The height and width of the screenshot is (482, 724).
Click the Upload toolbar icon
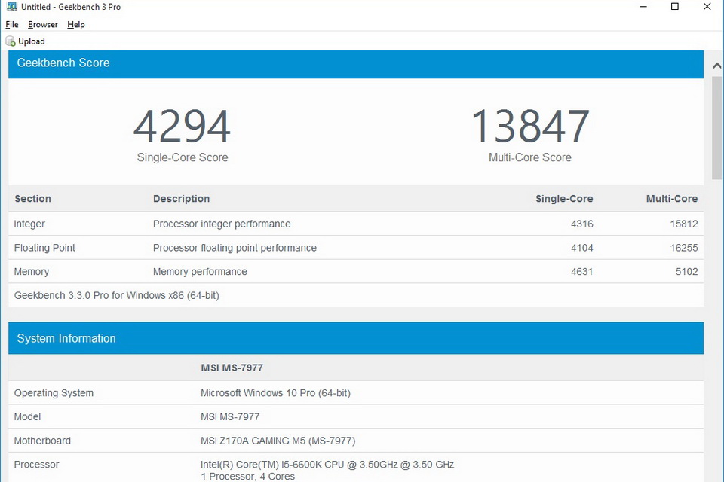[x=11, y=41]
